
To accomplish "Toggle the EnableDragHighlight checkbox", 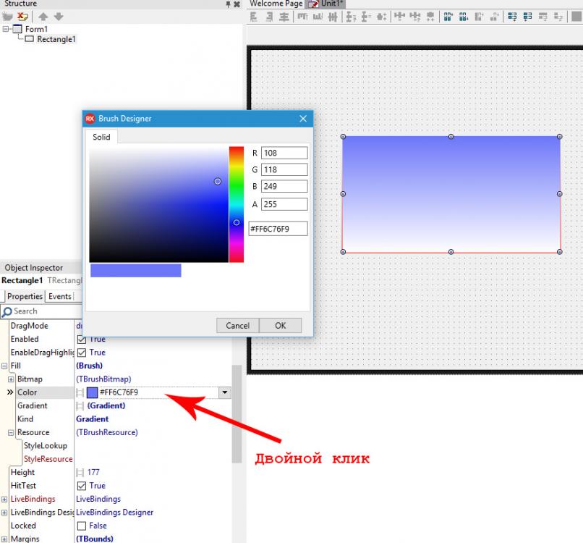I will (82, 353).
